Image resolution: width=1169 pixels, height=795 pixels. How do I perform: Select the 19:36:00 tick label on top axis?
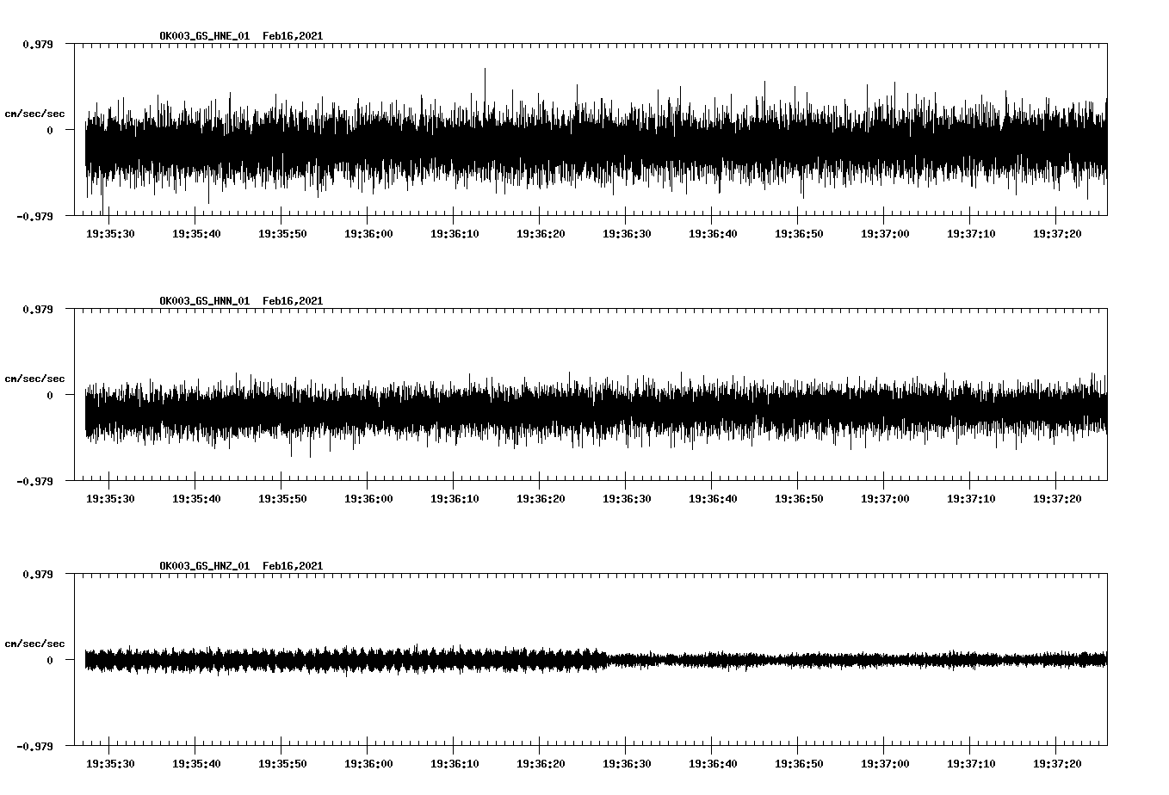(x=369, y=232)
